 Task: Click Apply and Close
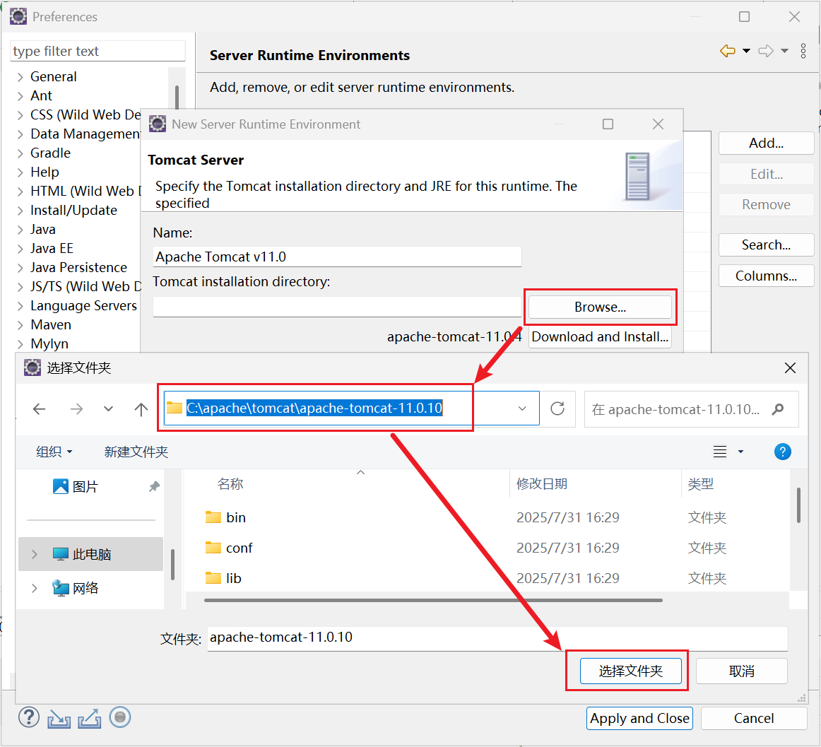[640, 718]
